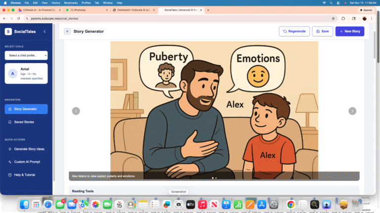Select the second carousel dot indicator
Viewport: 380px width, 213px height.
tap(216, 178)
